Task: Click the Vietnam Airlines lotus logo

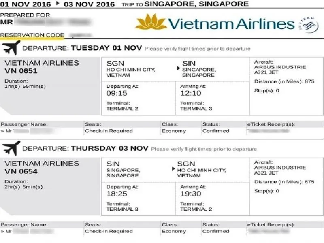Action: click(151, 21)
